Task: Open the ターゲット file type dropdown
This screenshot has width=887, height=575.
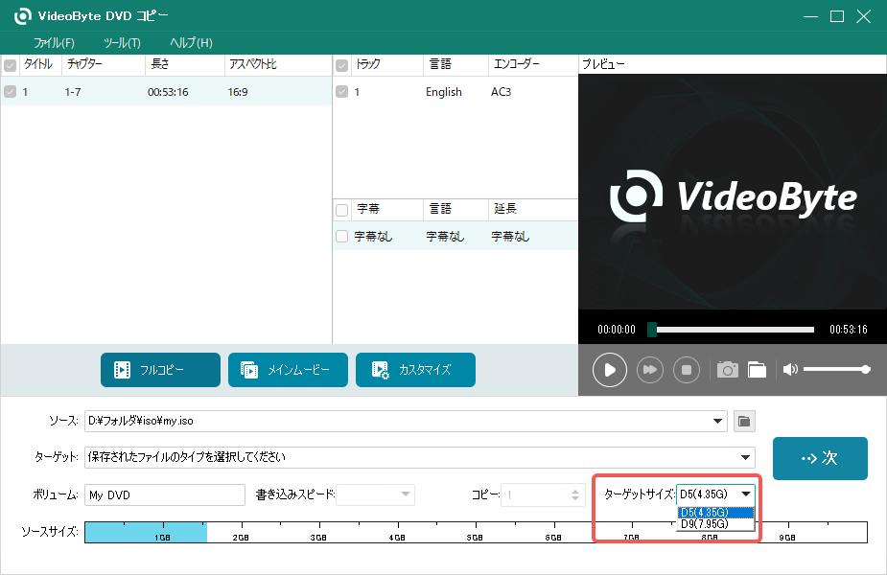Action: tap(746, 457)
